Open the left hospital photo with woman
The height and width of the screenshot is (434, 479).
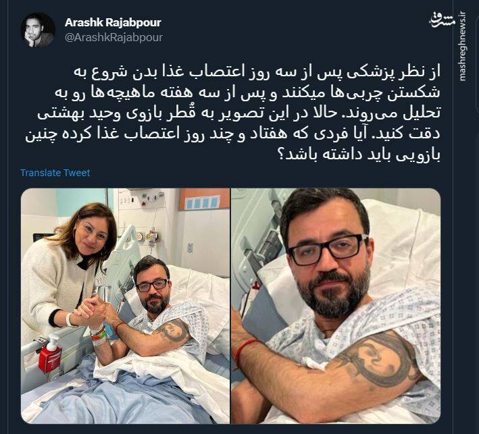pyautogui.click(x=125, y=306)
